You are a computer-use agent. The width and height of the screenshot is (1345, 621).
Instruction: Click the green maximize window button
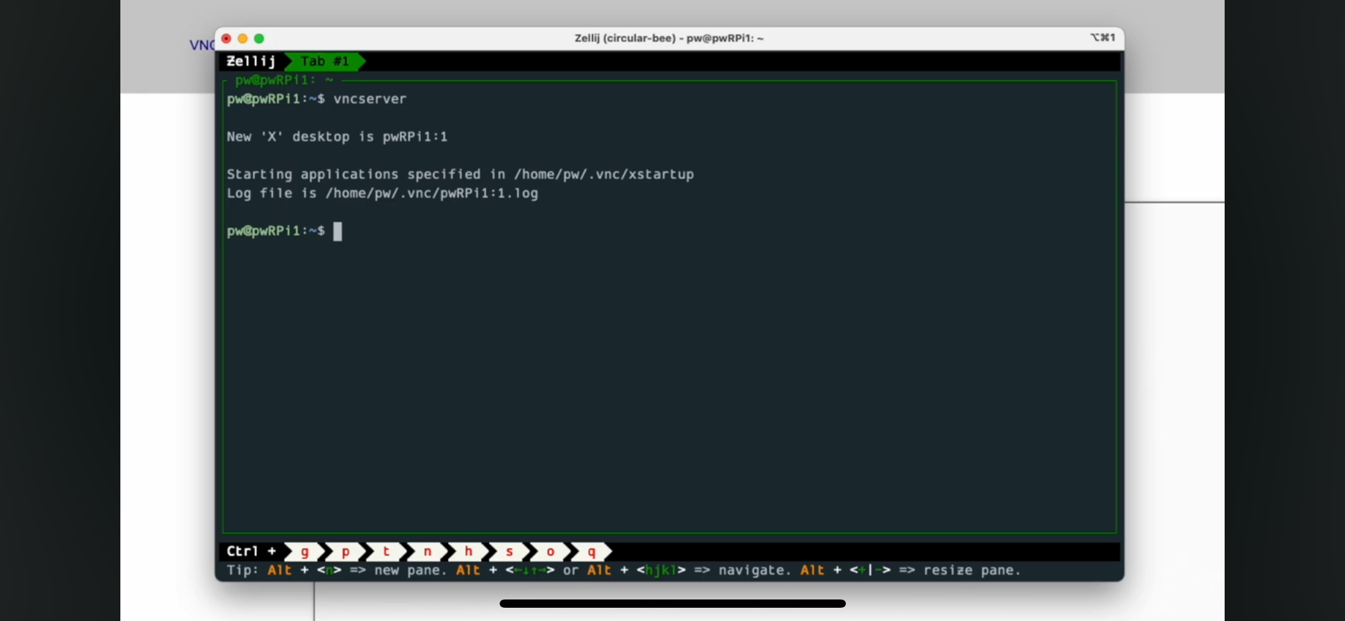pos(259,39)
